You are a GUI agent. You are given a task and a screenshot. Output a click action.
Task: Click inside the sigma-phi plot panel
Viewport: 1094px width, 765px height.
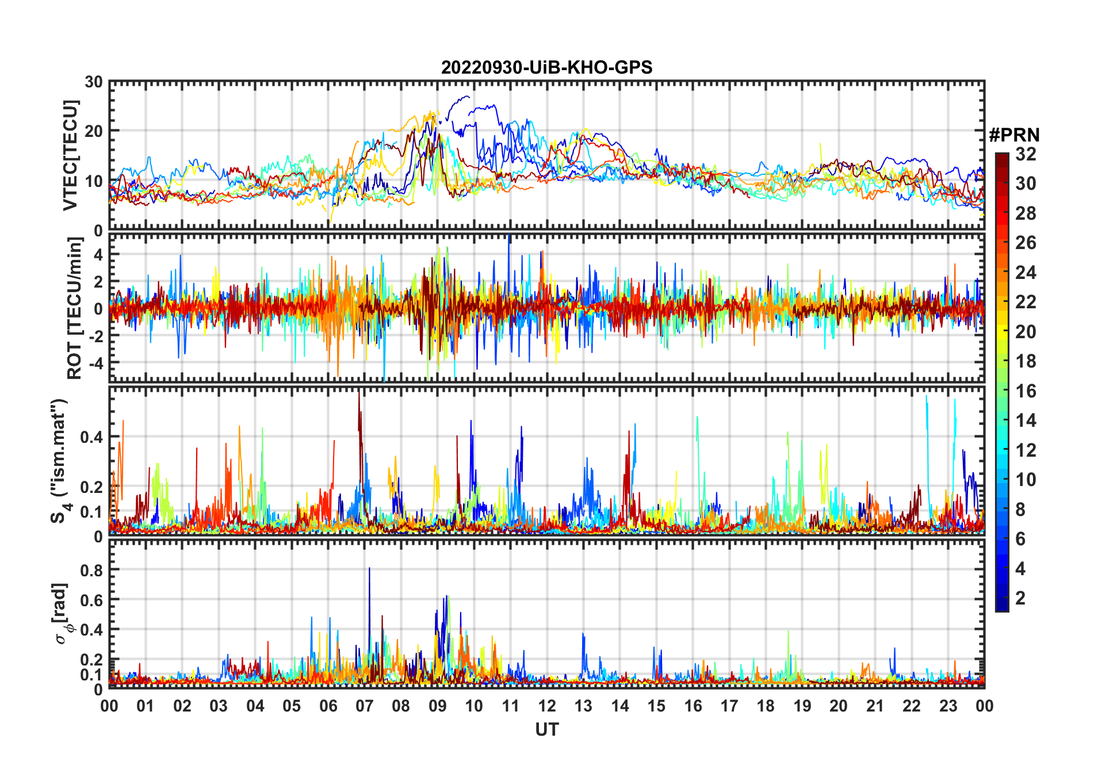[x=546, y=614]
